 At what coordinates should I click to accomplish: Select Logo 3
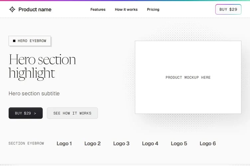click(121, 143)
